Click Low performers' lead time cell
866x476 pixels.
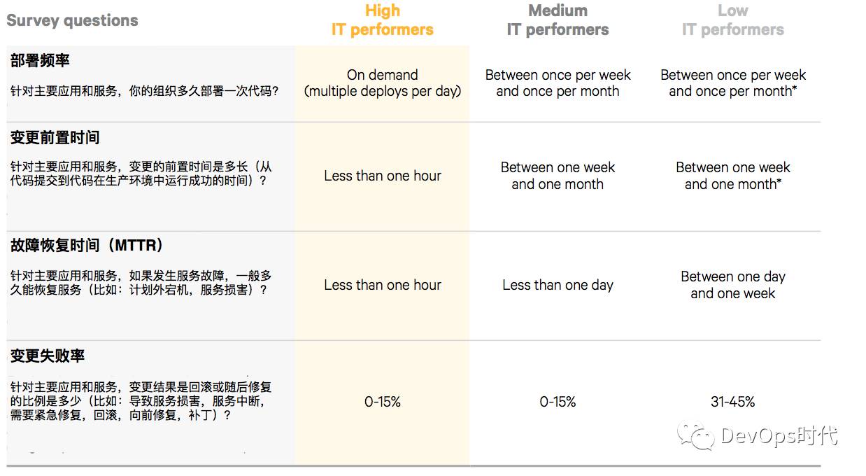[x=732, y=176]
